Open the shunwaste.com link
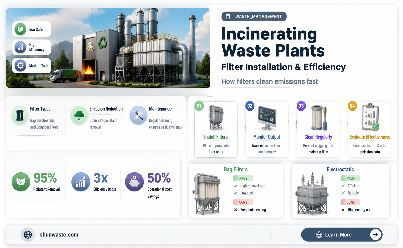Screen dimensions: 403x248 point(59,235)
